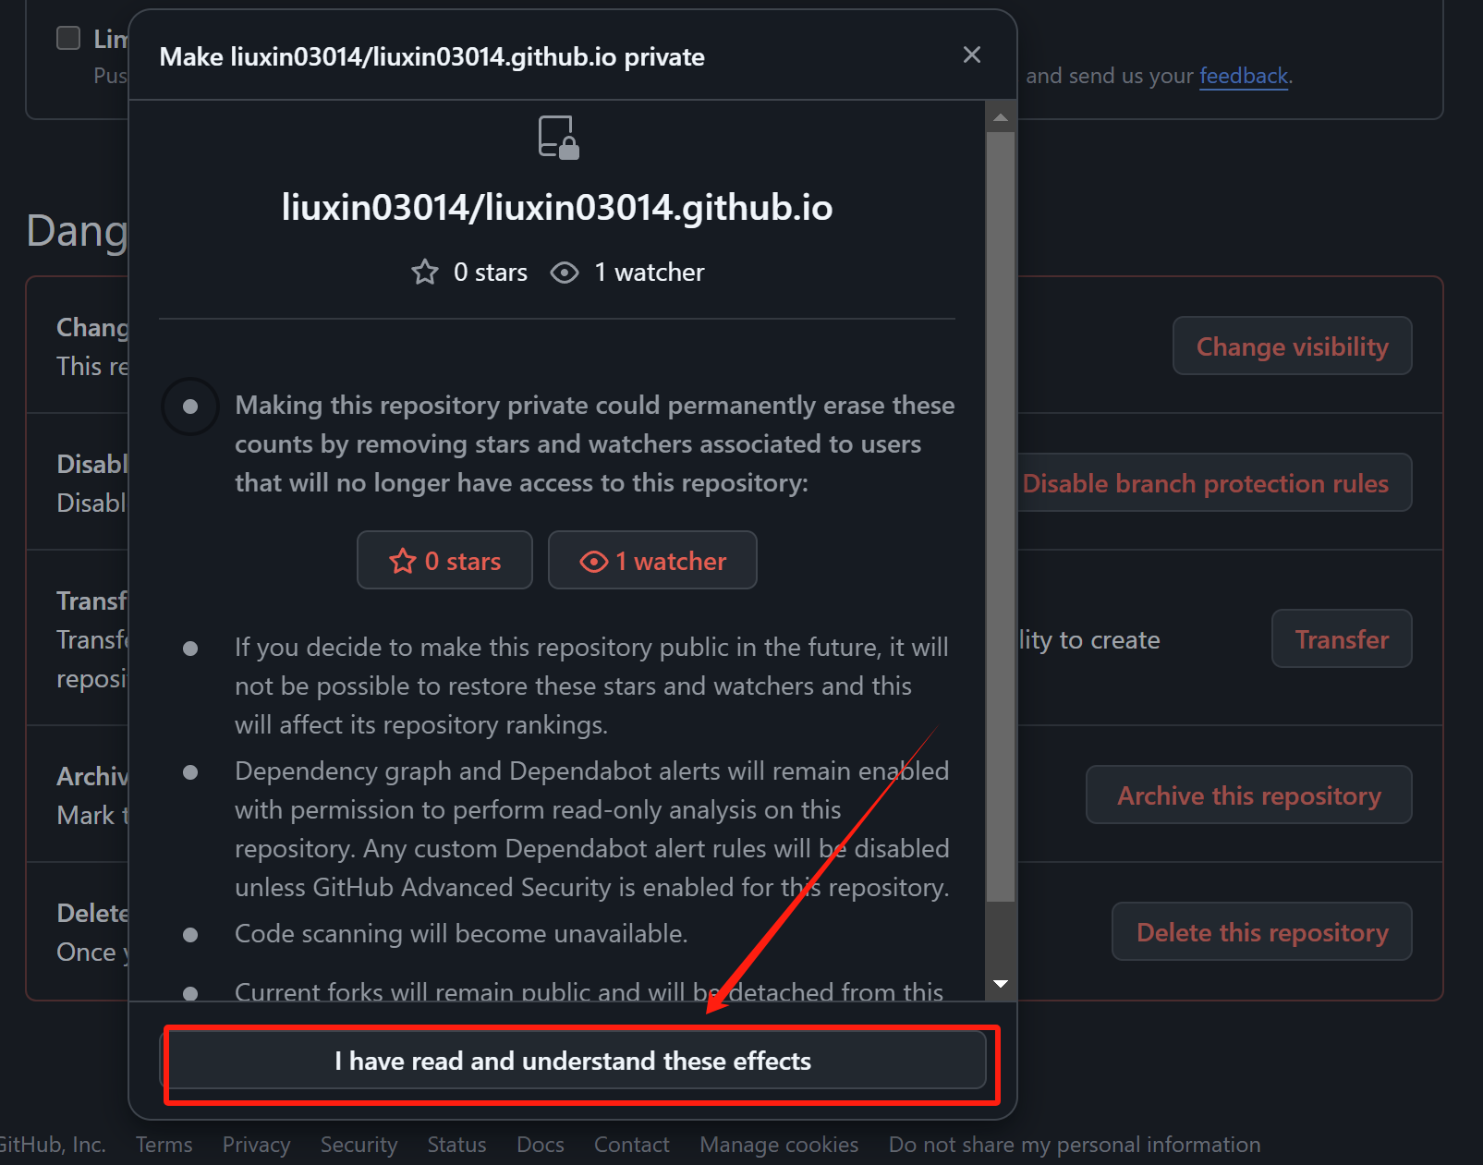
Task: Click Delete this repository
Action: (1262, 932)
